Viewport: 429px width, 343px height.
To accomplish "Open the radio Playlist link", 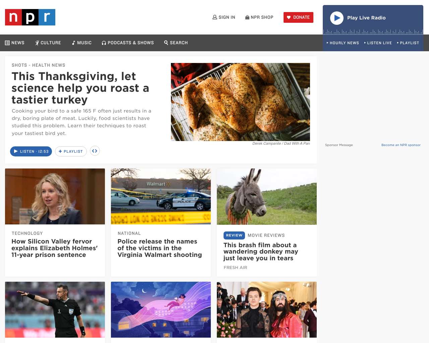I will pos(408,43).
